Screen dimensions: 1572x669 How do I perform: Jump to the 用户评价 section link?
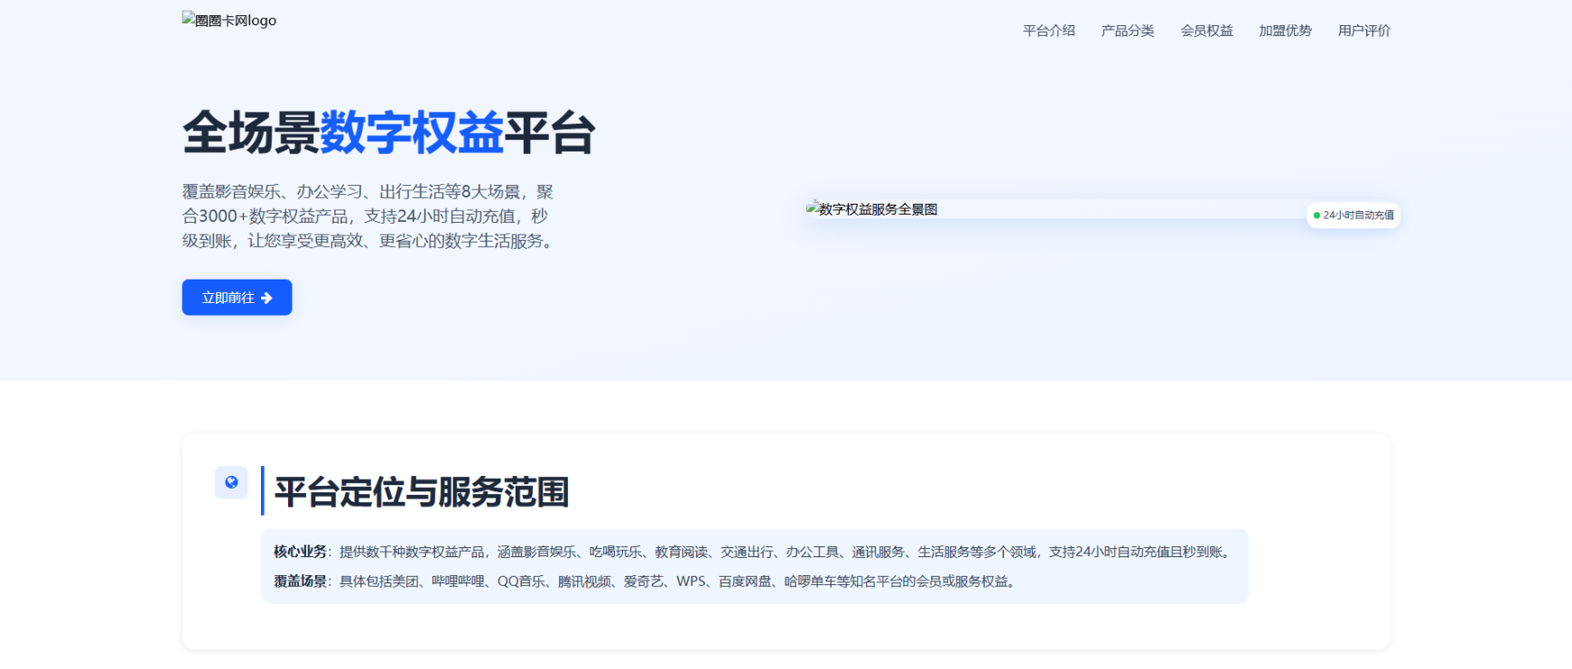[1363, 31]
